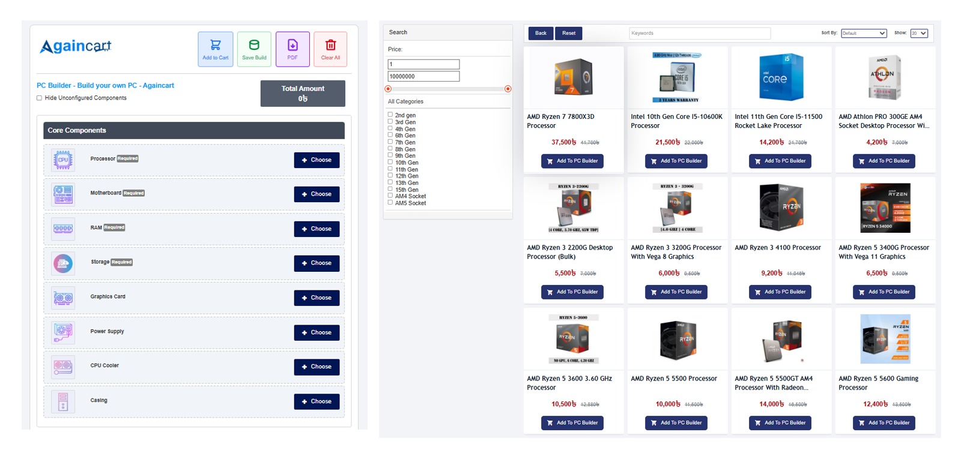
Task: Open AMD Ryzen 5 3400G Processor title
Action: point(884,252)
